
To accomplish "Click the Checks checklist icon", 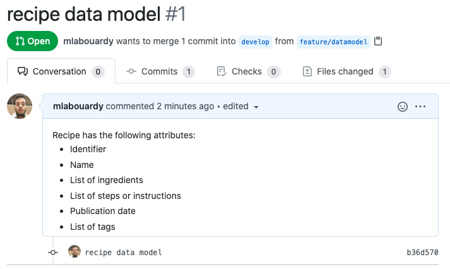I will (x=222, y=71).
